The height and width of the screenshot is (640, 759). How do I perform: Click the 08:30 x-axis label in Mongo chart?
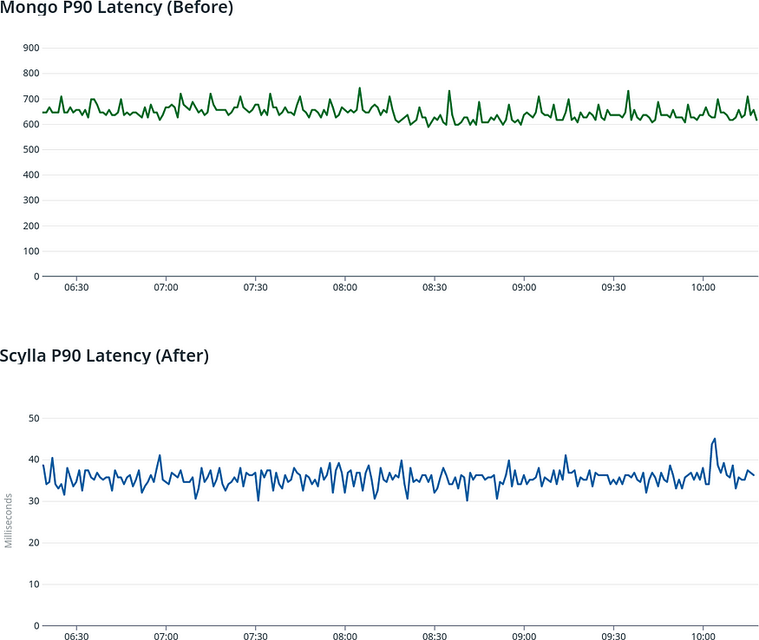435,287
